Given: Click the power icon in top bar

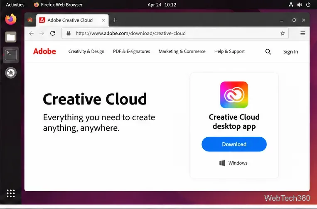Looking at the screenshot, I should (x=308, y=5).
